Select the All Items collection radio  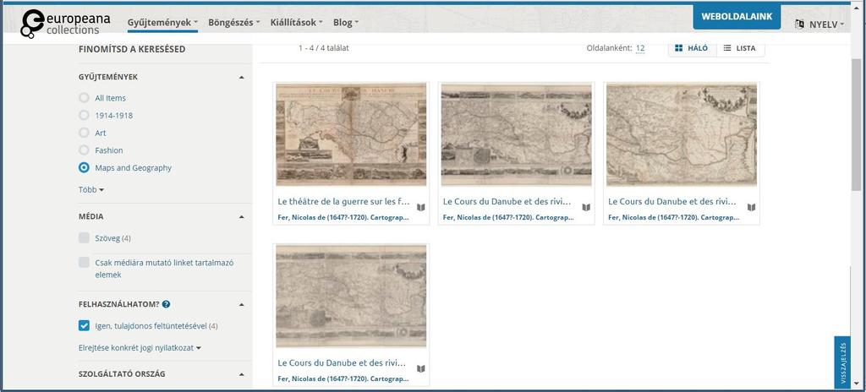(84, 98)
